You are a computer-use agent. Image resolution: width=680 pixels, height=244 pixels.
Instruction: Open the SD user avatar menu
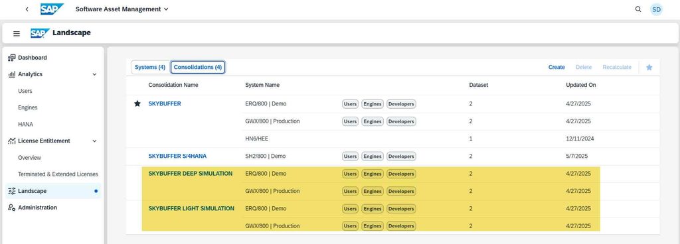pos(657,9)
